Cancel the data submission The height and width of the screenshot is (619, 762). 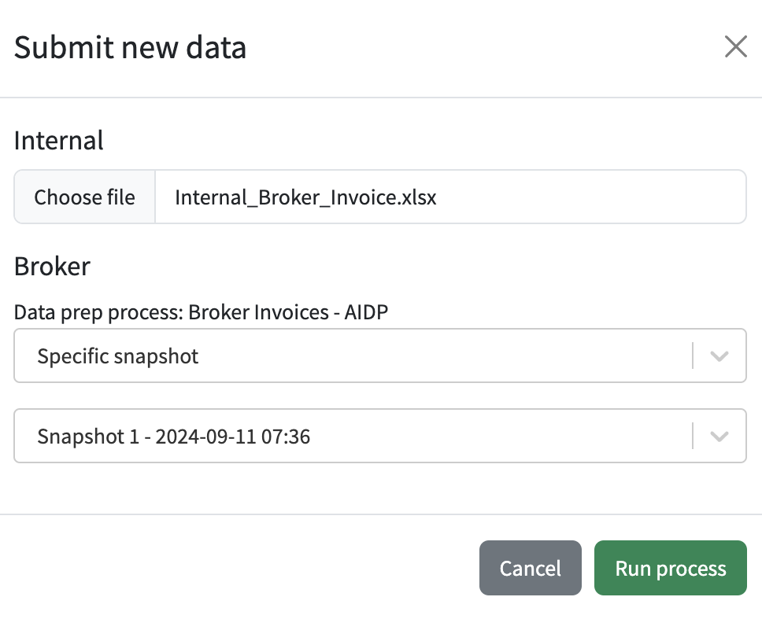tap(531, 568)
